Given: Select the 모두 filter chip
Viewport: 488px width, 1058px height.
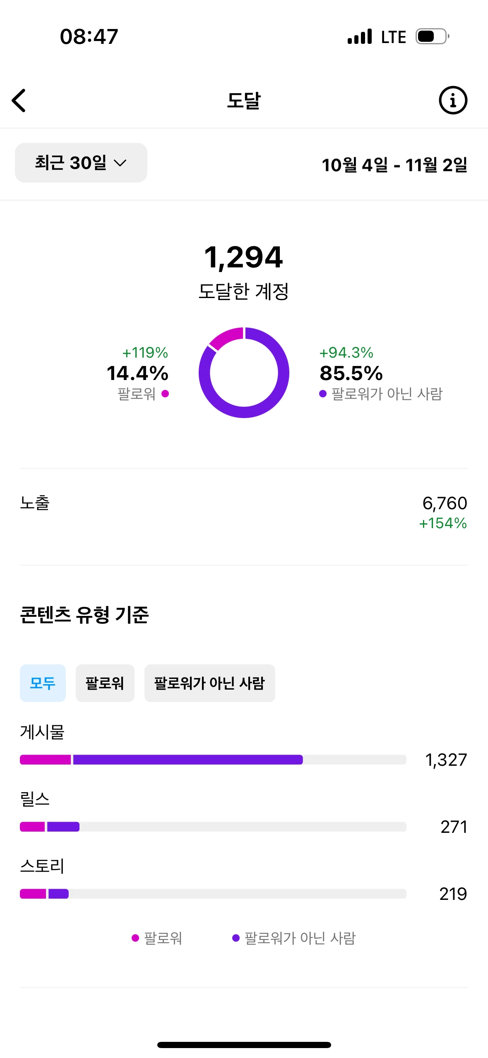Looking at the screenshot, I should click(x=43, y=683).
